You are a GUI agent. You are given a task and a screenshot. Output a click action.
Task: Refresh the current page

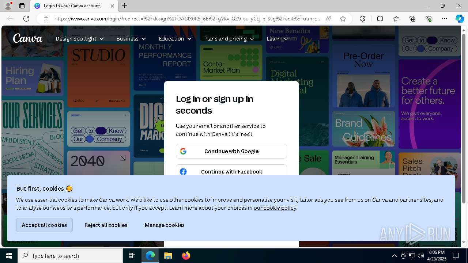point(26,19)
